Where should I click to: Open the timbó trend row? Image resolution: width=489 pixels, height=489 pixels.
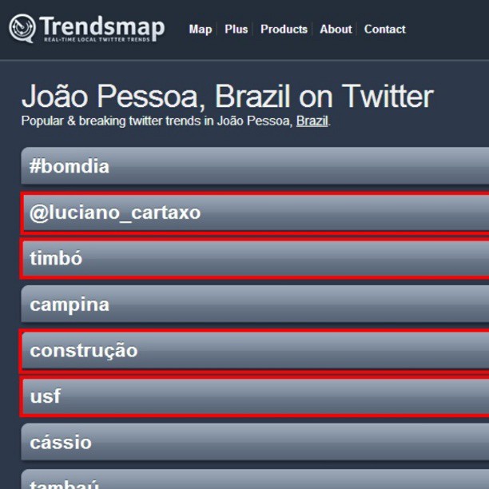(x=255, y=258)
